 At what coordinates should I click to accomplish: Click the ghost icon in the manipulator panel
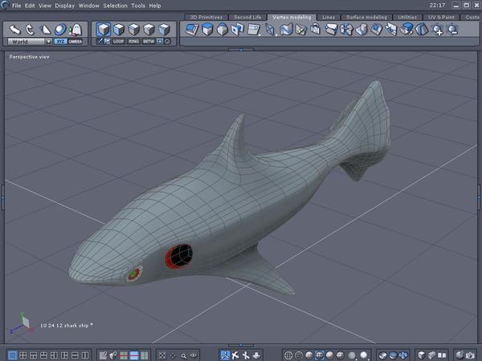click(76, 30)
